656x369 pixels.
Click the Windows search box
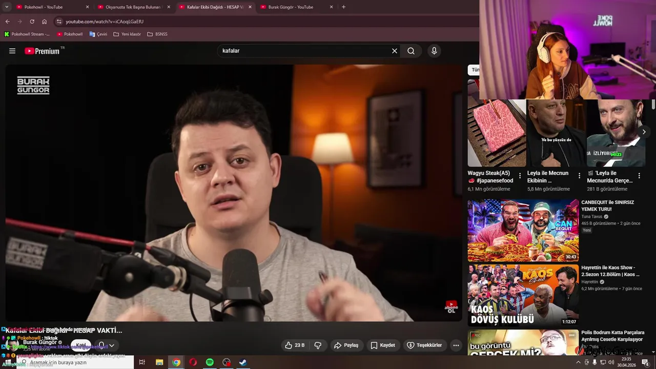click(75, 362)
